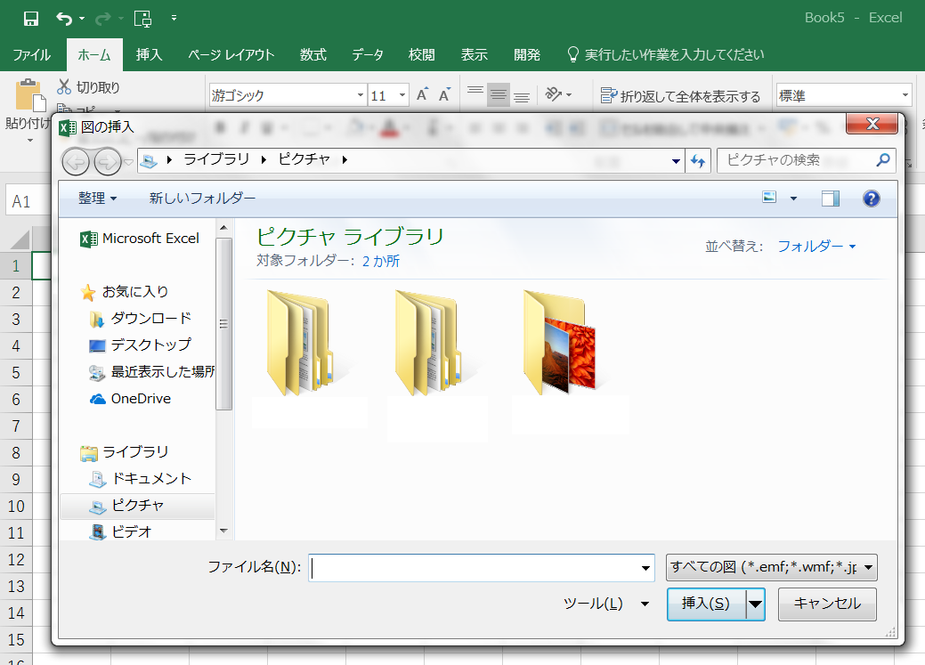Click the キャンセル button
The image size is (925, 665).
tap(826, 604)
